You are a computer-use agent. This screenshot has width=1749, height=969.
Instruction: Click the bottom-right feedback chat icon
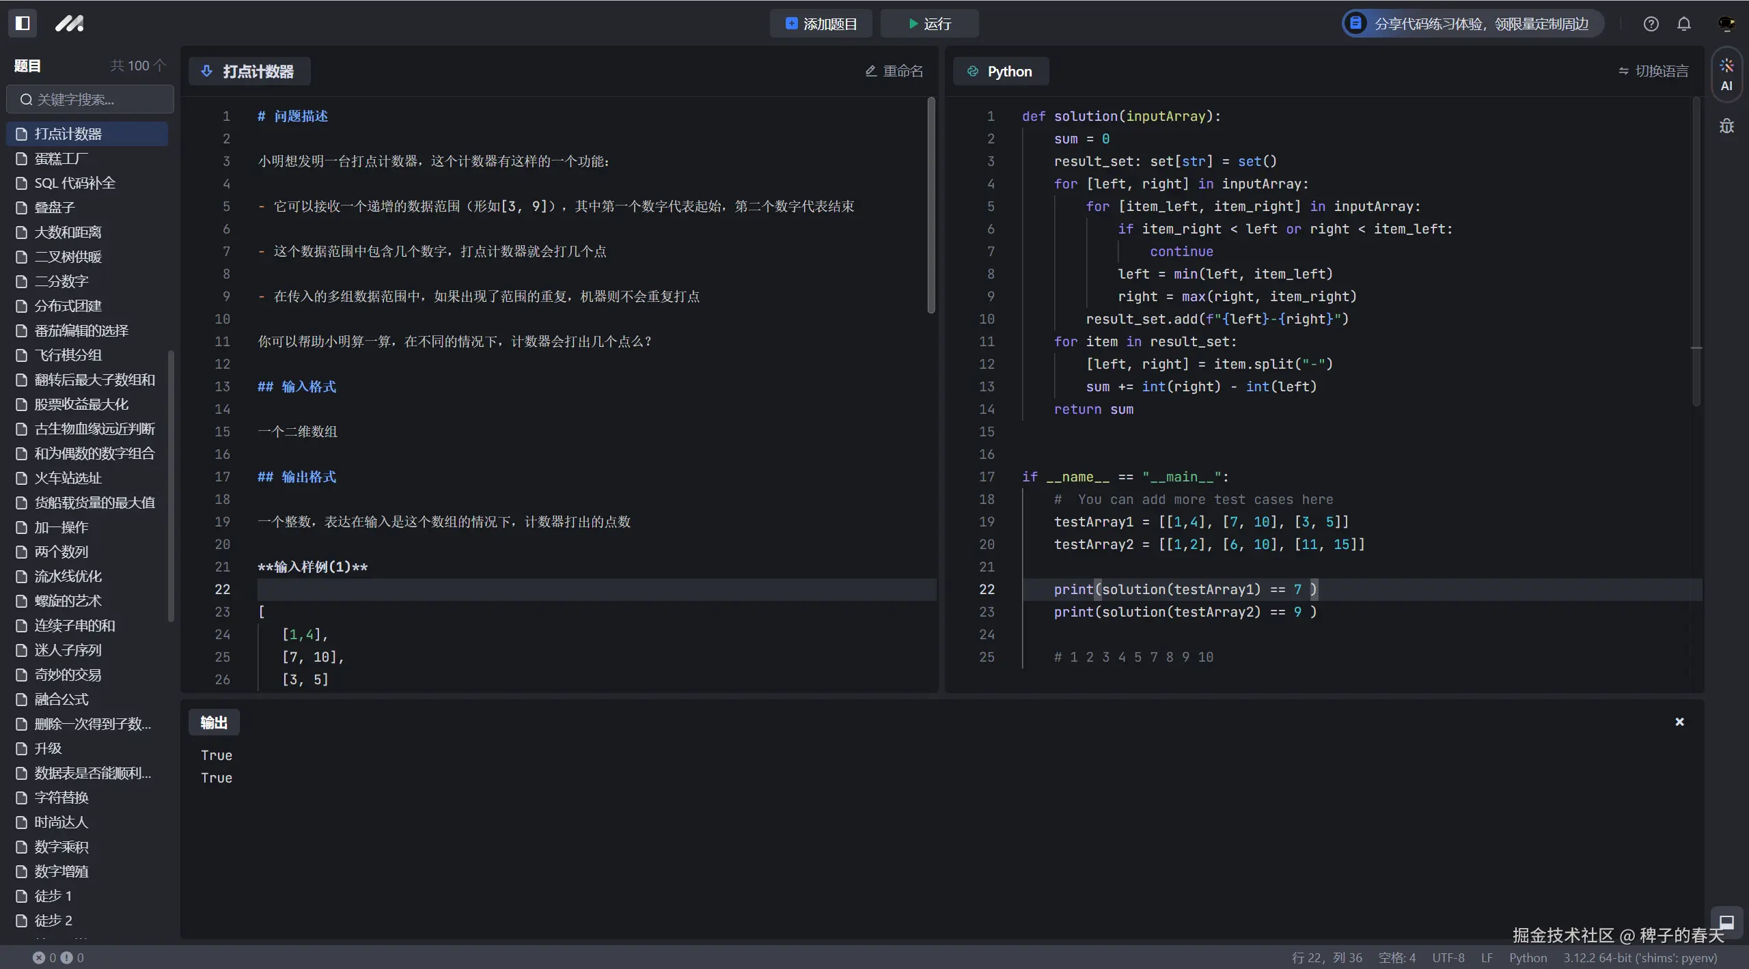(1726, 922)
